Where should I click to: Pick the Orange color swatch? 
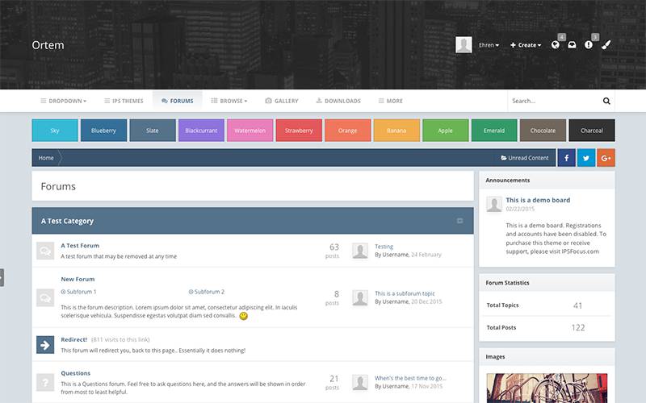click(348, 131)
